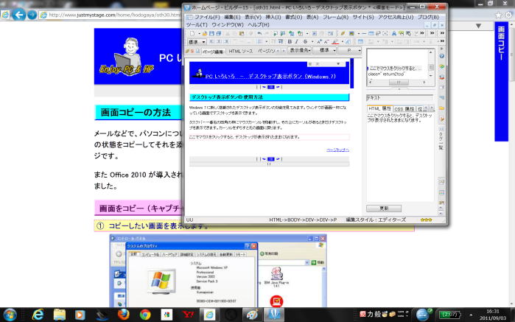Click the Save all icon
515x322 pixels.
pos(218,33)
